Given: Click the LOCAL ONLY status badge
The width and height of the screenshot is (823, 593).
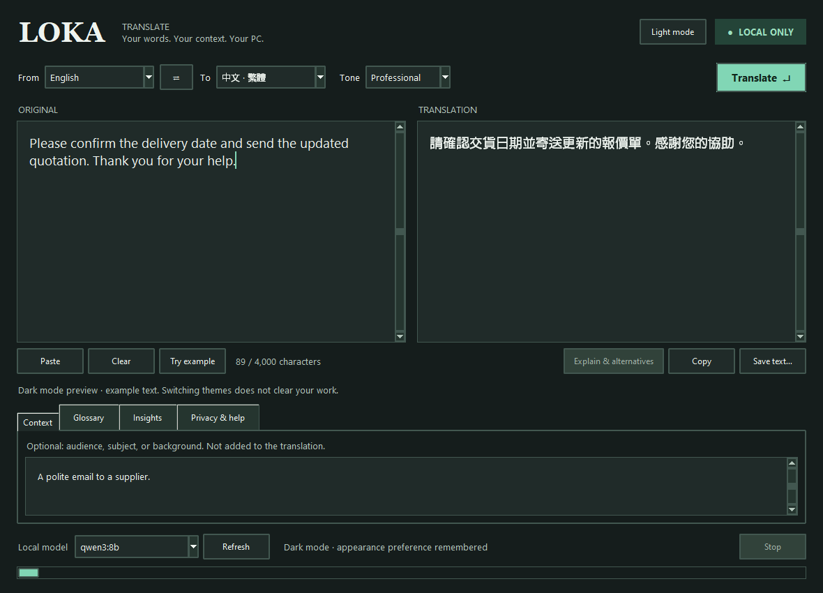Looking at the screenshot, I should (760, 32).
